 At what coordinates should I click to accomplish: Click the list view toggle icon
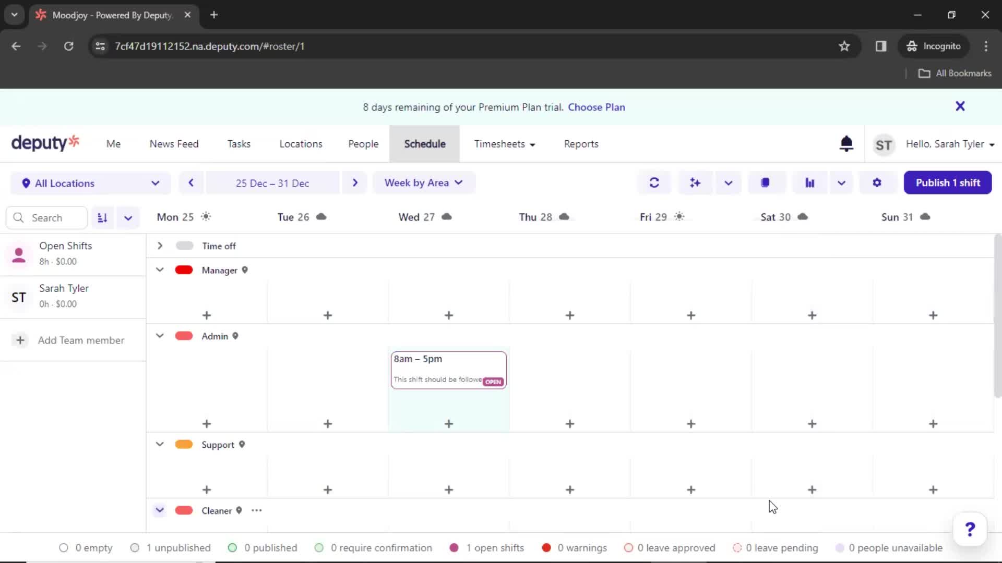102,217
